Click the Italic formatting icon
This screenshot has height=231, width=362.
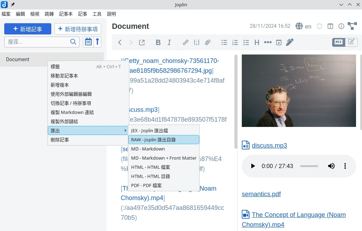169,43
